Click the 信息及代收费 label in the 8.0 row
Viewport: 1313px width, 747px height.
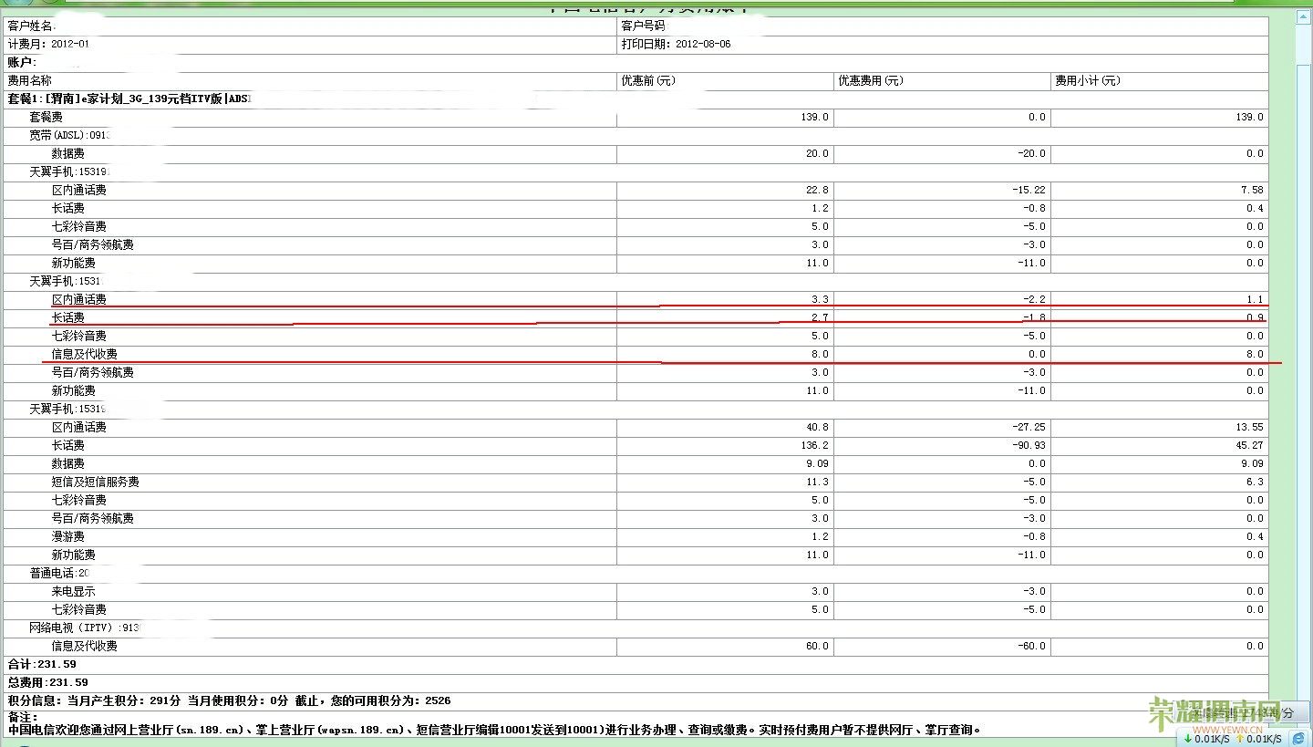click(84, 354)
